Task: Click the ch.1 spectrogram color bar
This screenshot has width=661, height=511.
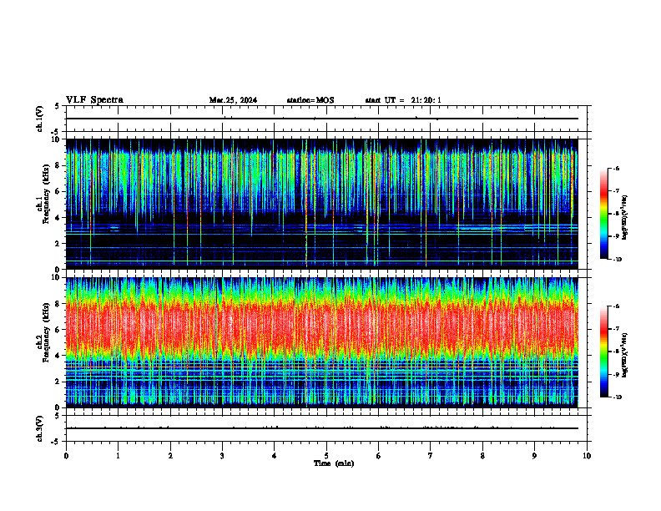Action: (x=604, y=214)
